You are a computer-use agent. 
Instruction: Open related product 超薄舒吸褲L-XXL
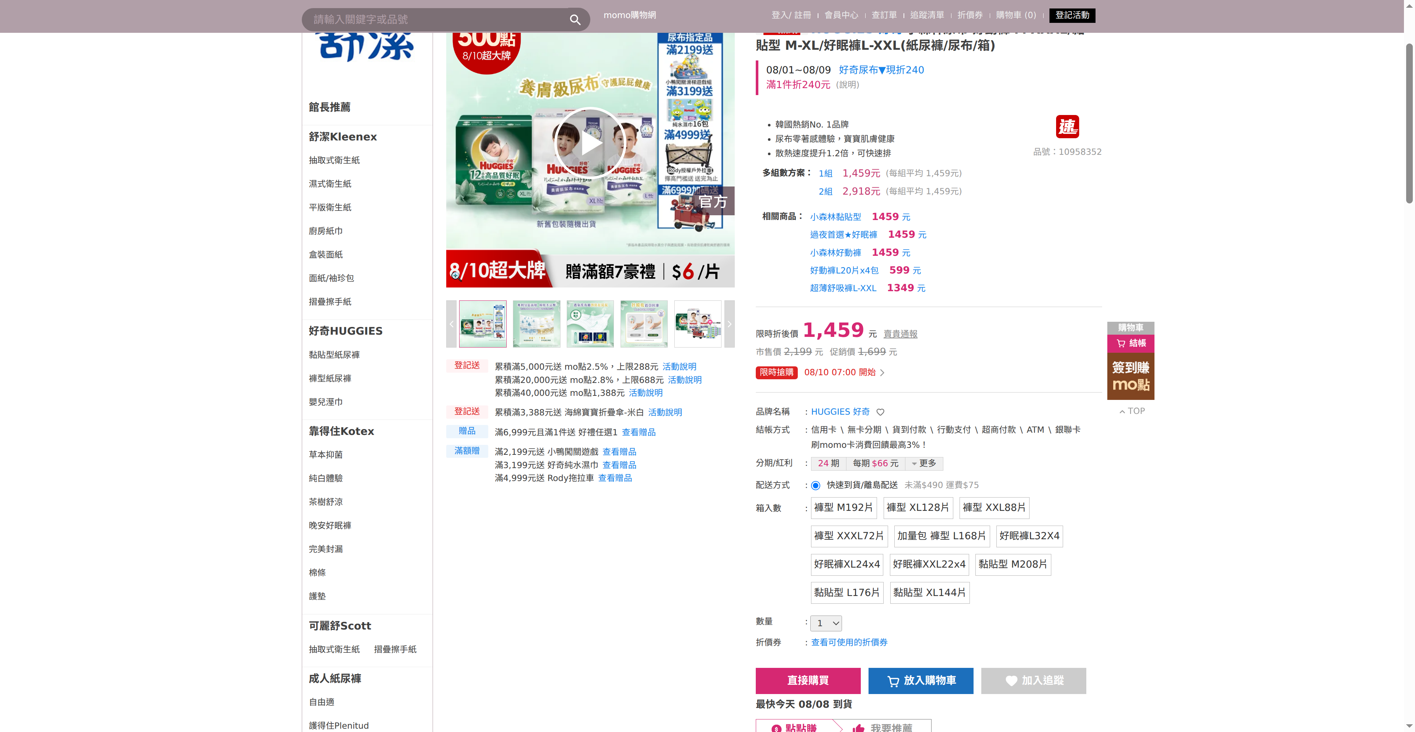pyautogui.click(x=843, y=288)
